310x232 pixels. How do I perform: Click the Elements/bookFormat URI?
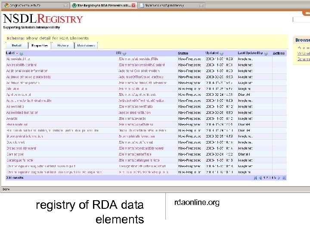point(136,142)
